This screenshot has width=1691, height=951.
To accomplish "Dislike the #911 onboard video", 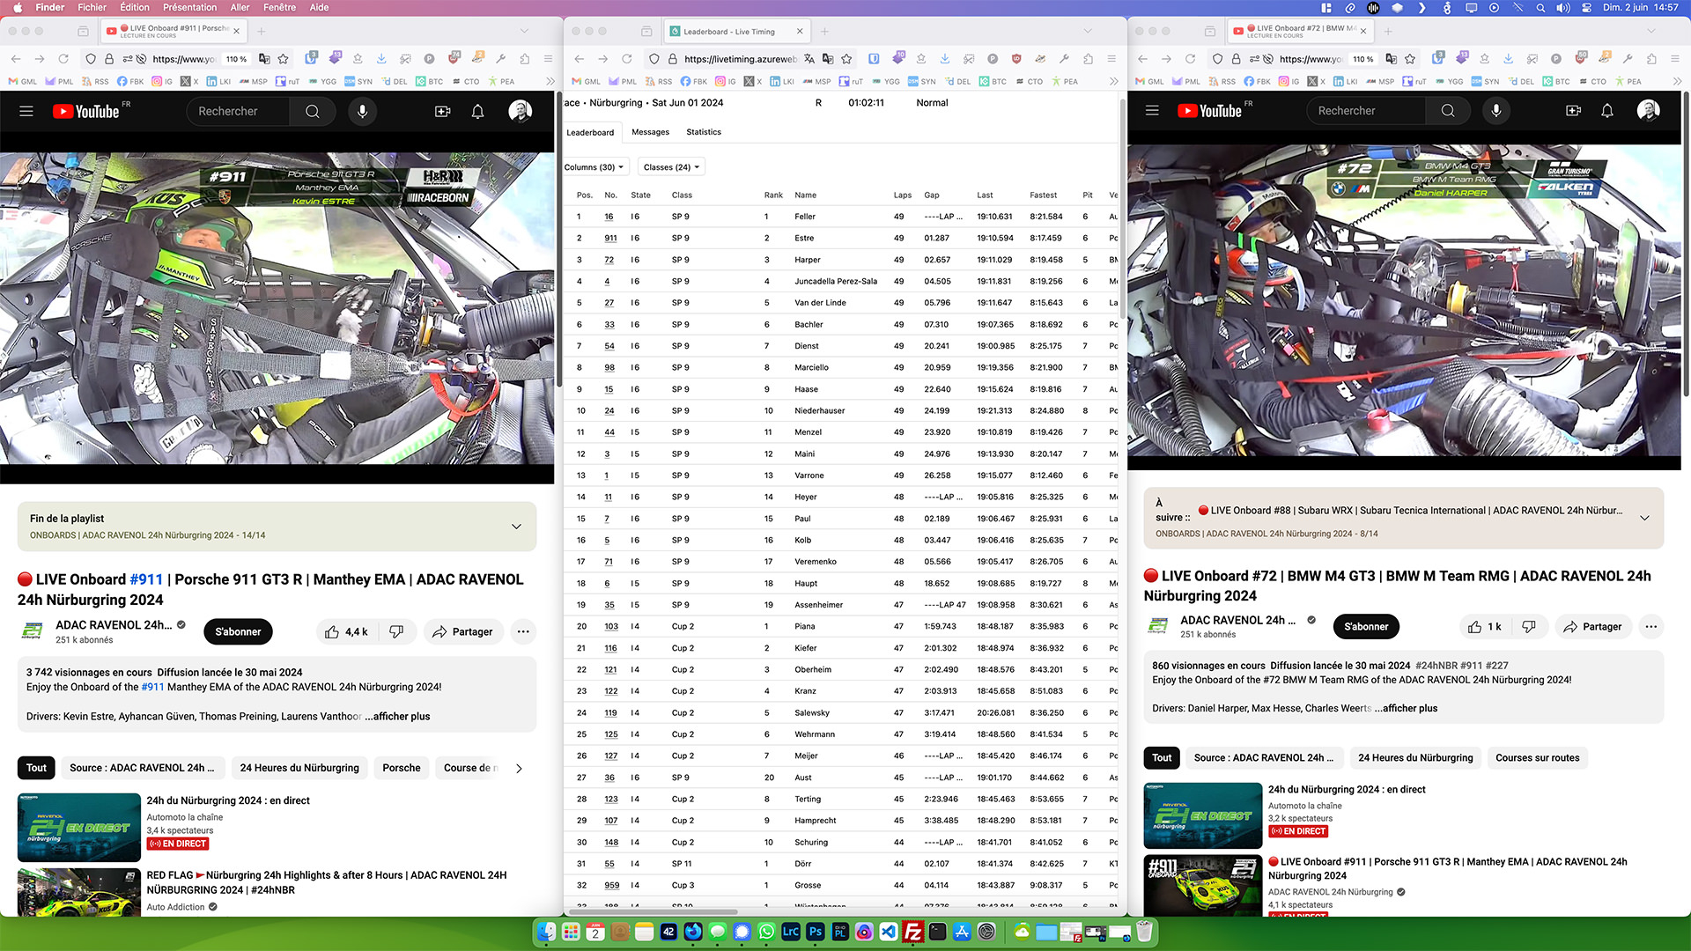I will coord(396,632).
